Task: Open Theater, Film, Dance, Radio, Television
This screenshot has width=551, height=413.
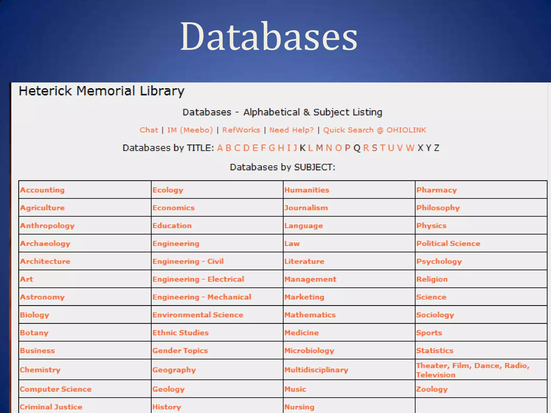Action: [x=473, y=370]
